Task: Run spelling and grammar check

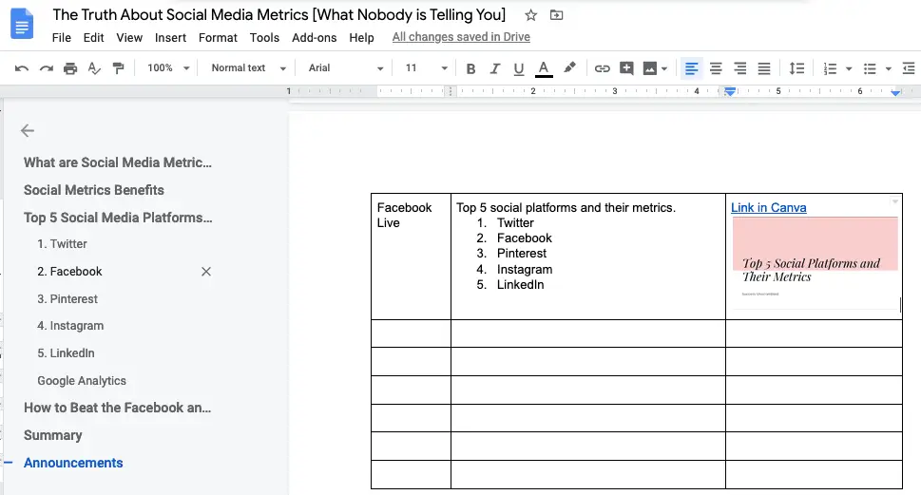Action: 94,68
